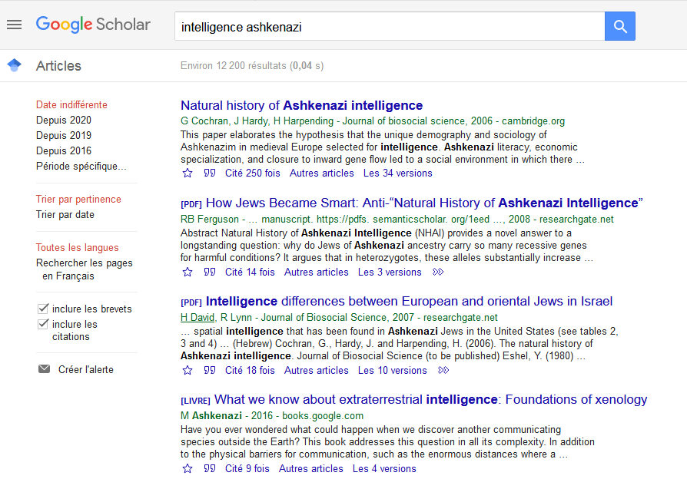The height and width of the screenshot is (479, 687).
Task: Open the cite quote icon for M Ashkenazi book
Action: pyautogui.click(x=210, y=468)
